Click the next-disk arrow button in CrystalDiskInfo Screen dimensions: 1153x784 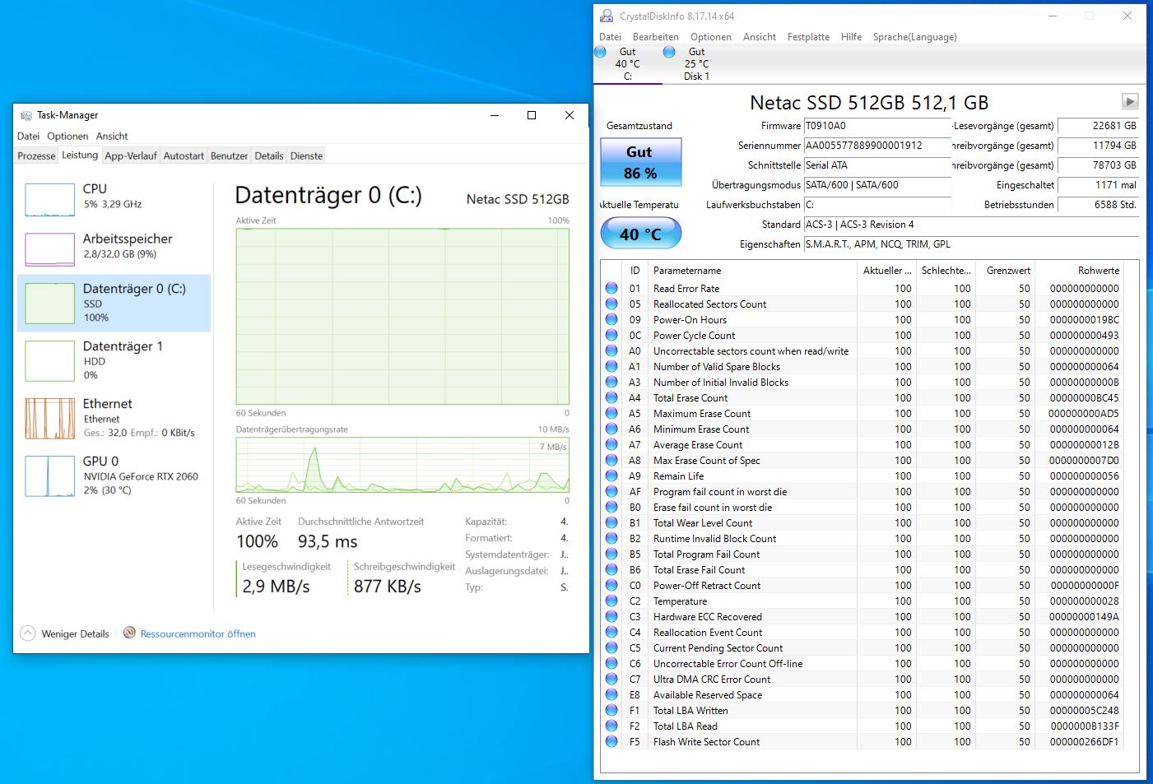click(1130, 101)
